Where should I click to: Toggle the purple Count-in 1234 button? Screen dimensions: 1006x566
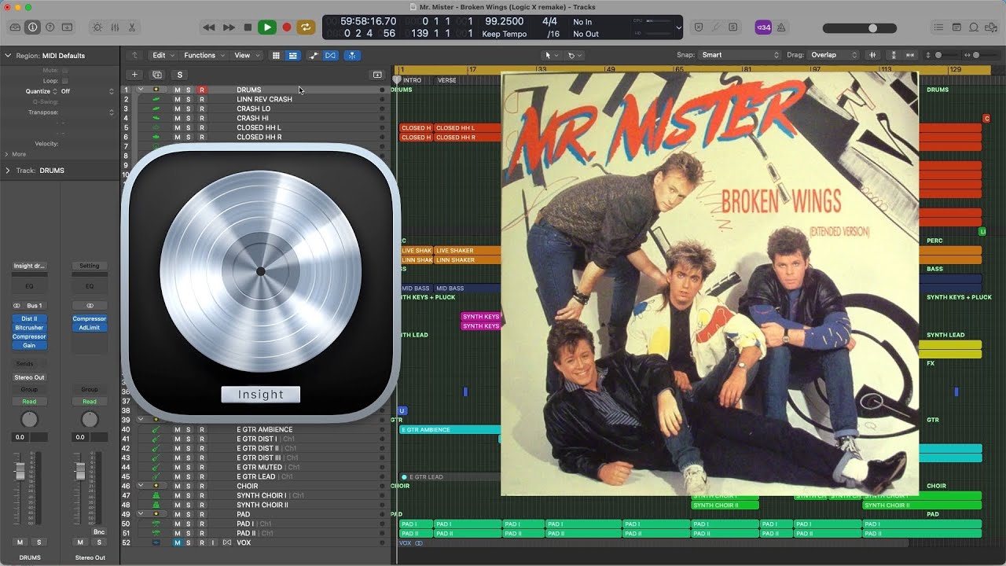pos(762,27)
